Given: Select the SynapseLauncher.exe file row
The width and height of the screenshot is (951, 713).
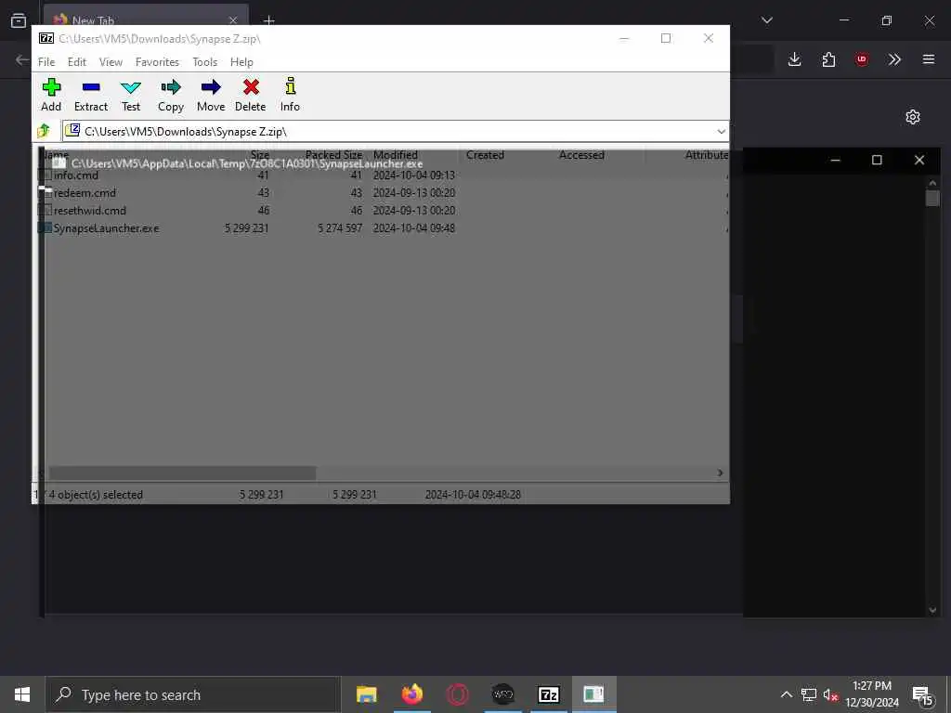Looking at the screenshot, I should click(x=384, y=228).
